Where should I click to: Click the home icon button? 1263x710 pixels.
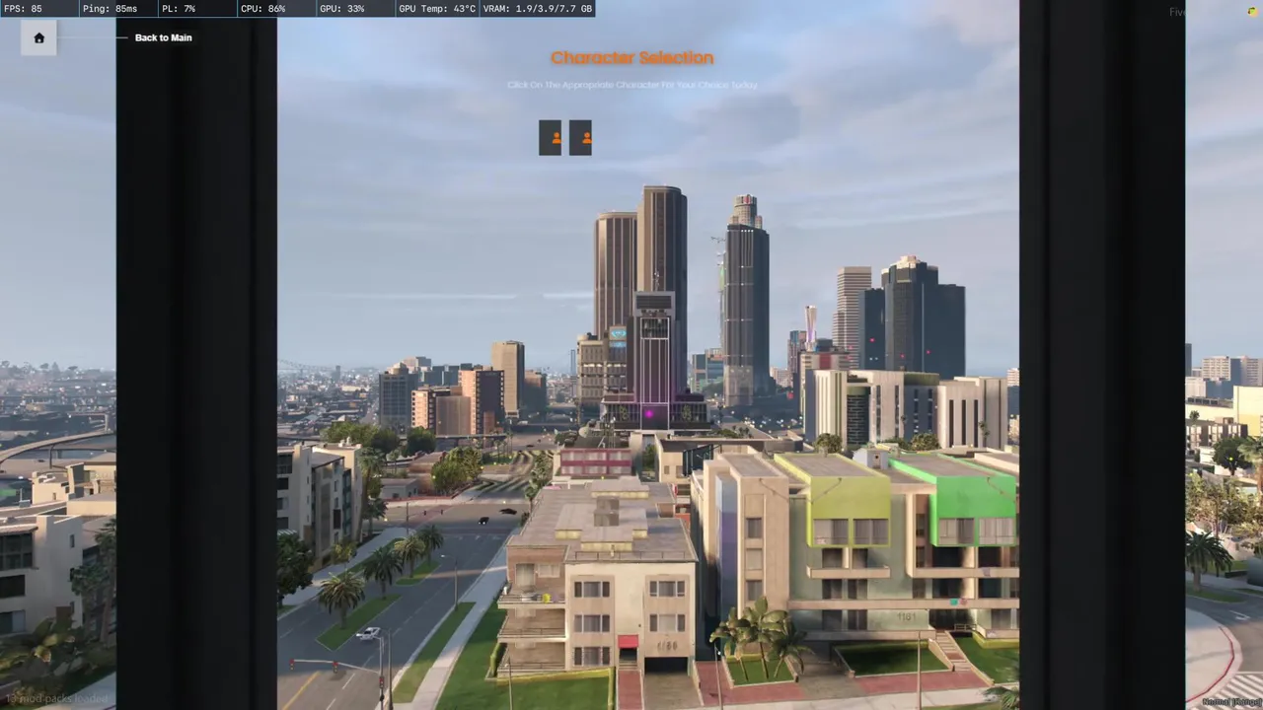click(x=38, y=37)
